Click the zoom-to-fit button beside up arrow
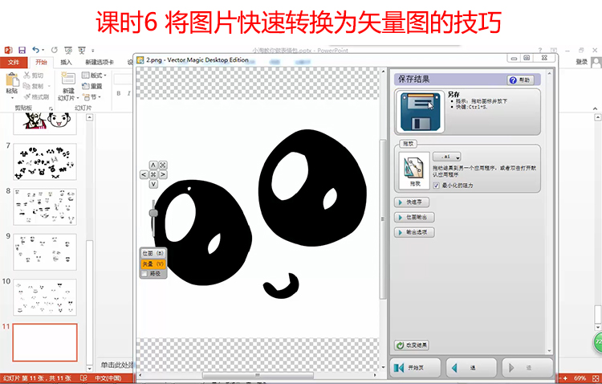This screenshot has width=602, height=384. click(x=163, y=165)
